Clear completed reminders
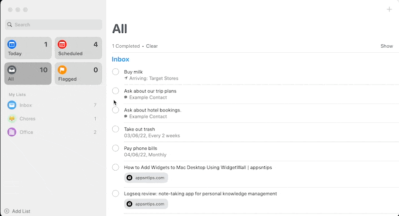 click(152, 46)
